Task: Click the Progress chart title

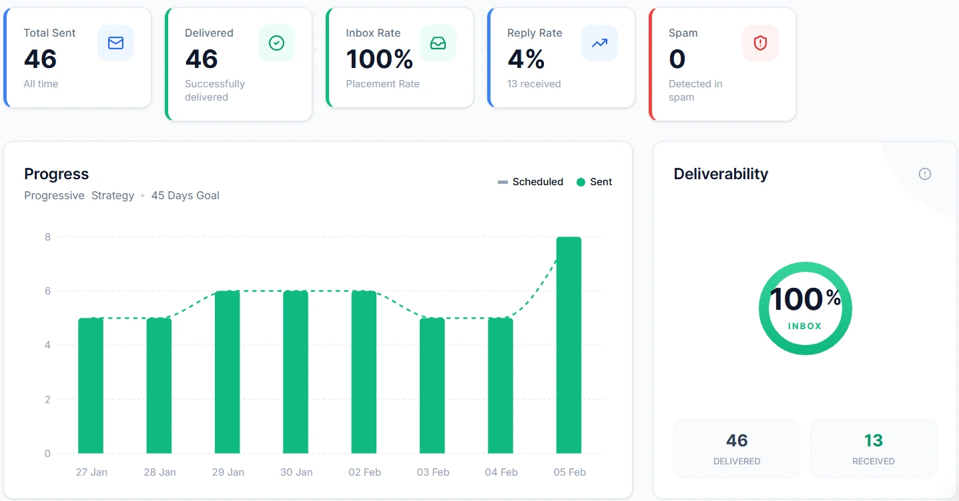Action: [x=57, y=174]
